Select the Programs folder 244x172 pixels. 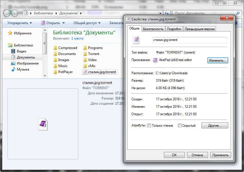(93, 48)
